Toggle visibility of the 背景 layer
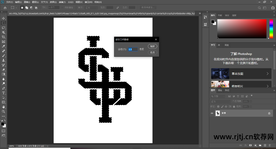Image resolution: width=276 pixels, height=149 pixels. (x=212, y=113)
